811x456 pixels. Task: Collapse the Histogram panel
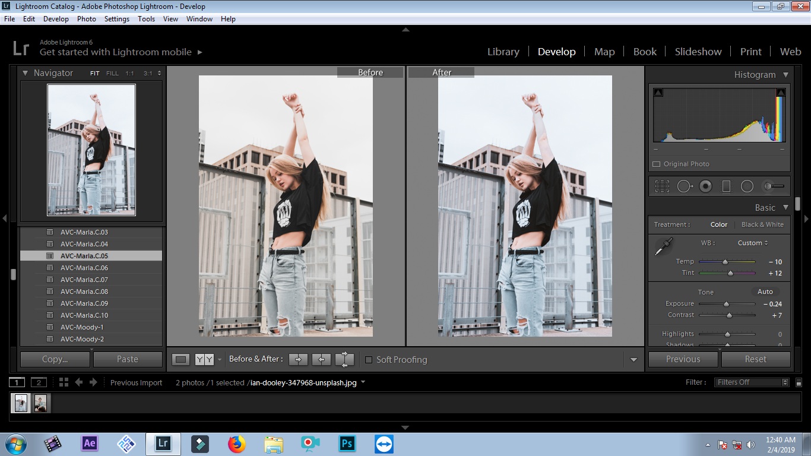(785, 75)
